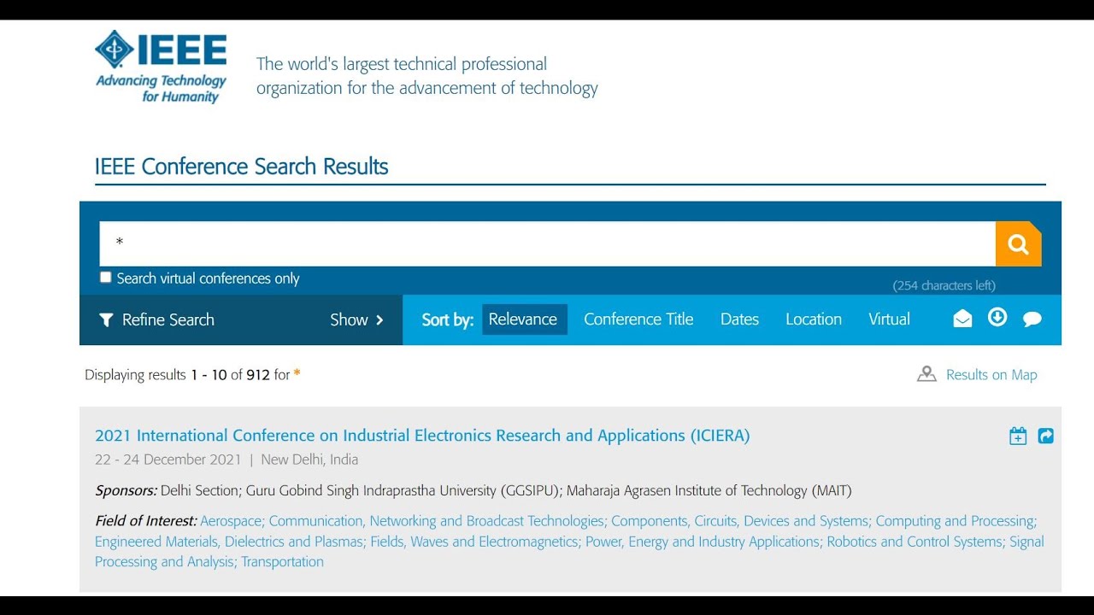Select Computing and Processing link
Screen dimensions: 1094x615
[x=955, y=521]
